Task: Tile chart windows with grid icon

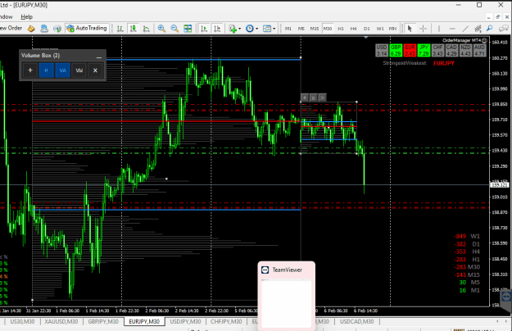Action: [x=188, y=29]
